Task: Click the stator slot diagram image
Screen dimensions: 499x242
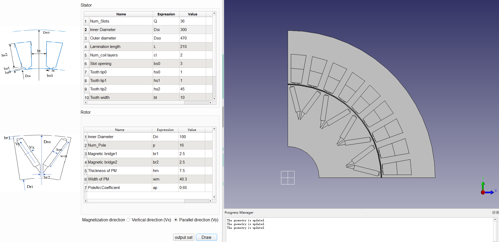Action: point(34,55)
